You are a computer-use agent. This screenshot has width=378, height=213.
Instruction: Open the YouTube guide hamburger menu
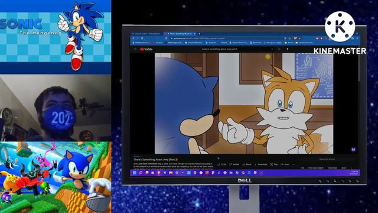click(135, 49)
